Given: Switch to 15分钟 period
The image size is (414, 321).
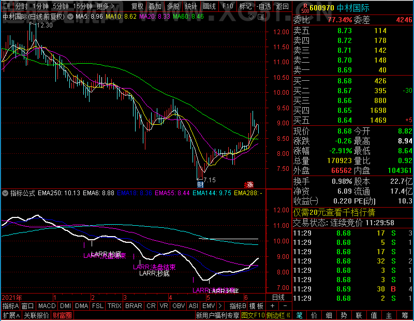Looking at the screenshot, I should [82, 6].
